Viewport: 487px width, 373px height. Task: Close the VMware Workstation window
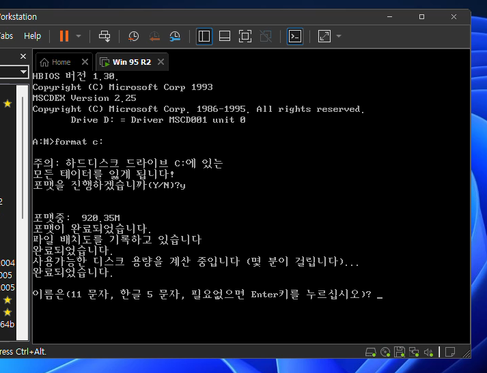454,17
